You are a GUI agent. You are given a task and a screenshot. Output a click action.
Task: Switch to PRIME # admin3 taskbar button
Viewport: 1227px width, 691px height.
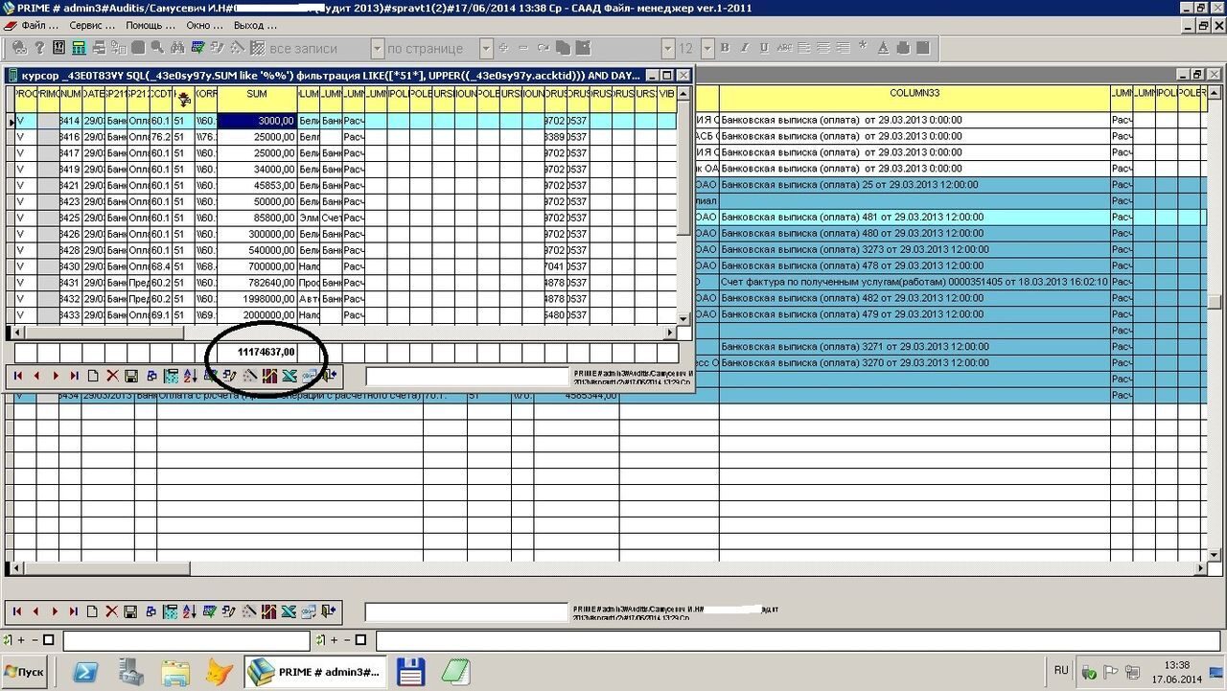click(x=315, y=672)
